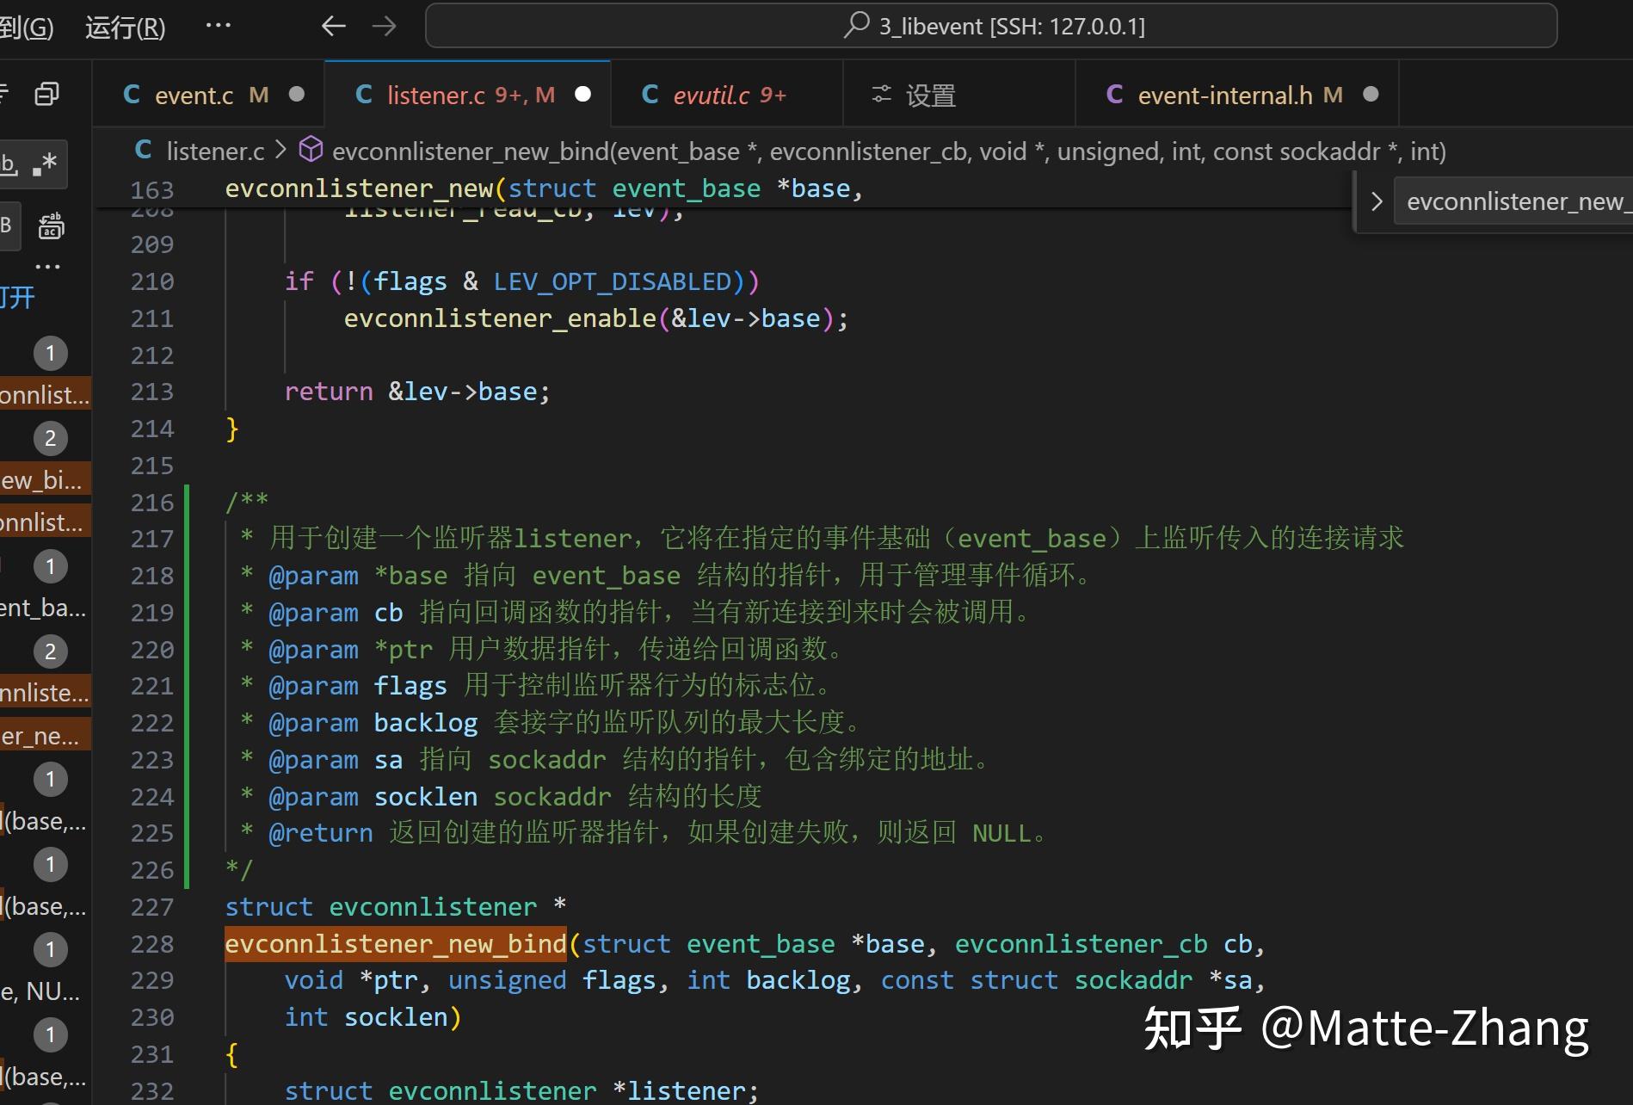Click the back navigation arrow
Image resolution: width=1633 pixels, height=1105 pixels.
pos(333,26)
